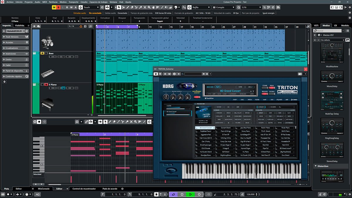Expand the Track Versions inspector section
352x198 pixels.
[x=16, y=37]
